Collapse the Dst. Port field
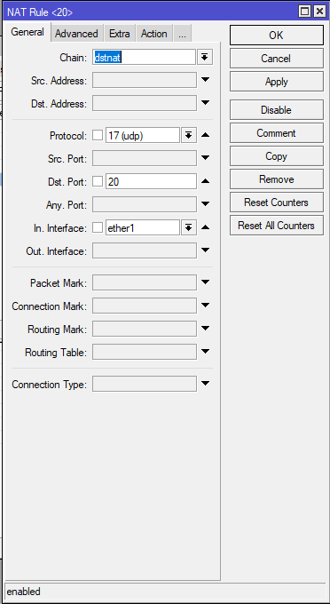The height and width of the screenshot is (604, 330). coord(206,181)
